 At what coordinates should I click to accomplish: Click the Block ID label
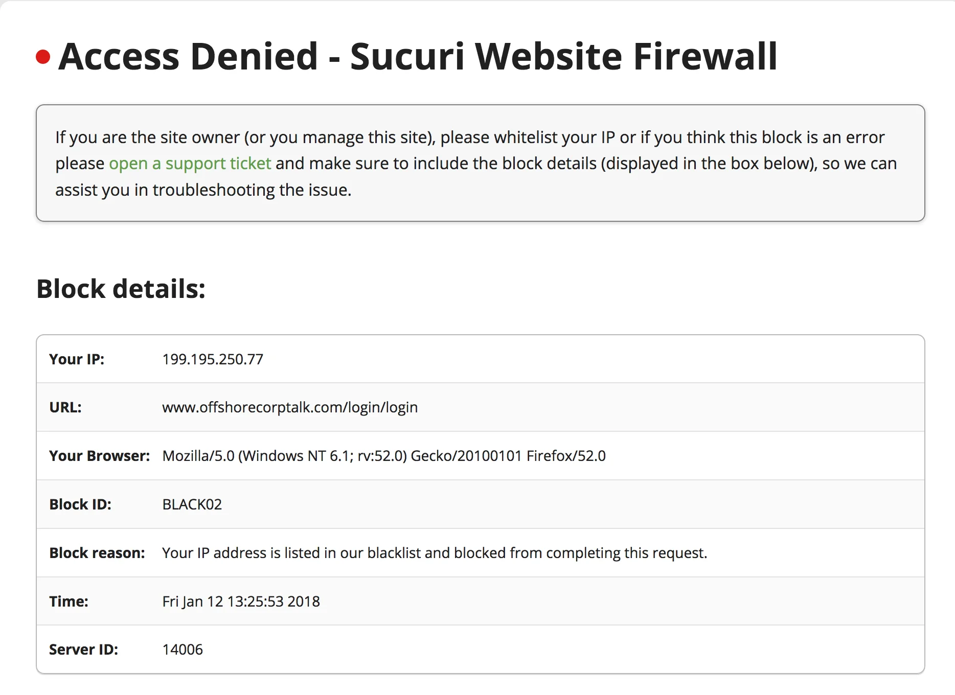80,504
